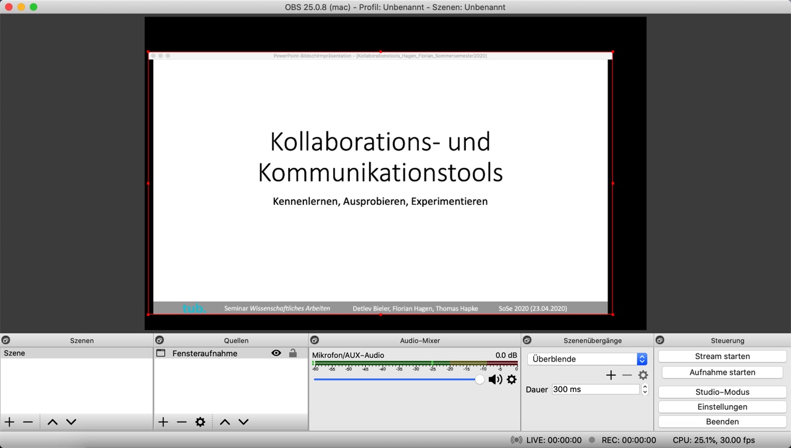Open transition properties gear icon
This screenshot has width=791, height=448.
[x=643, y=375]
